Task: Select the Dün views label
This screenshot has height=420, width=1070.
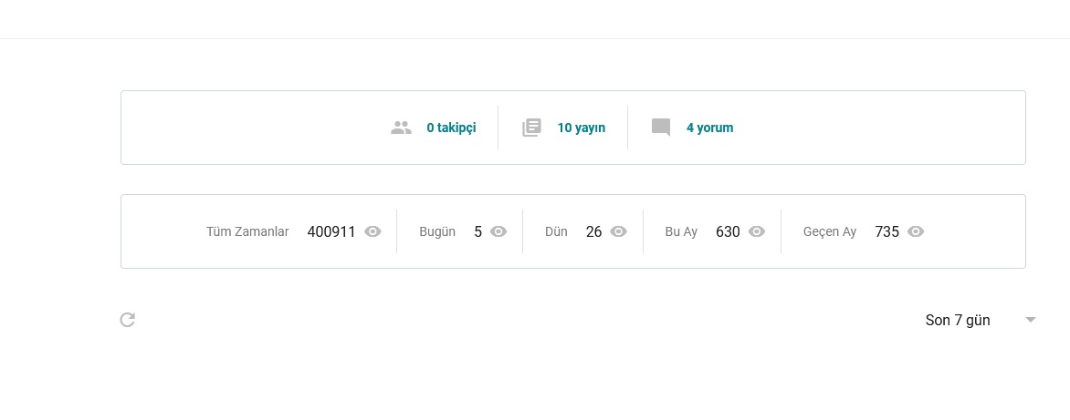Action: point(556,231)
